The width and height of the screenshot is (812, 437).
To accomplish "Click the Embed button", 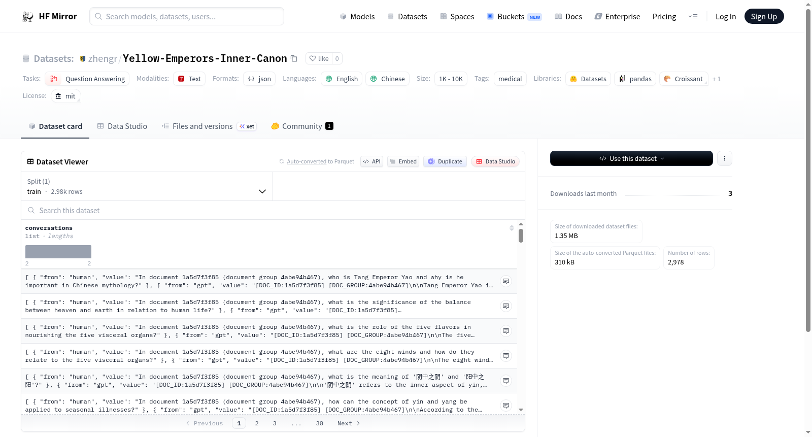I will click(x=403, y=161).
